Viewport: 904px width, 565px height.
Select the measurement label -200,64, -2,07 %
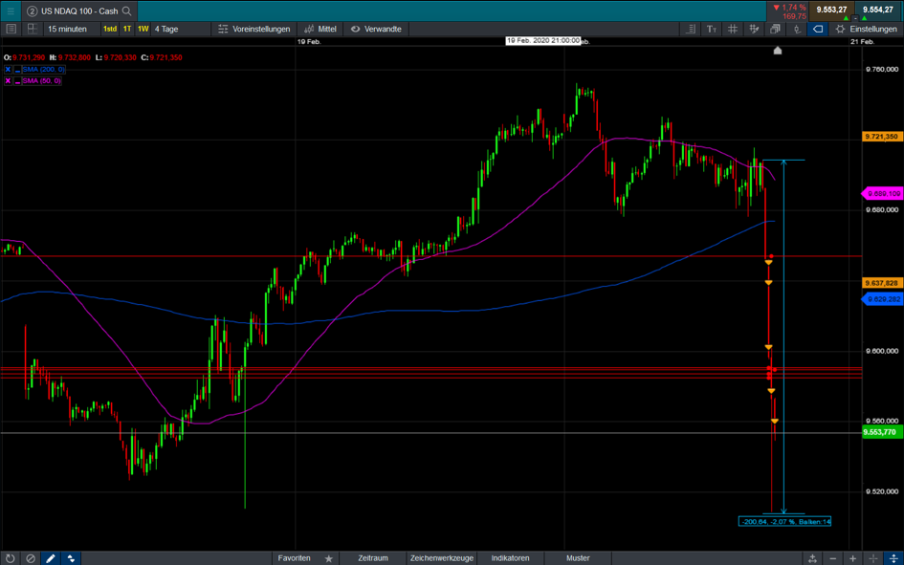(x=784, y=521)
